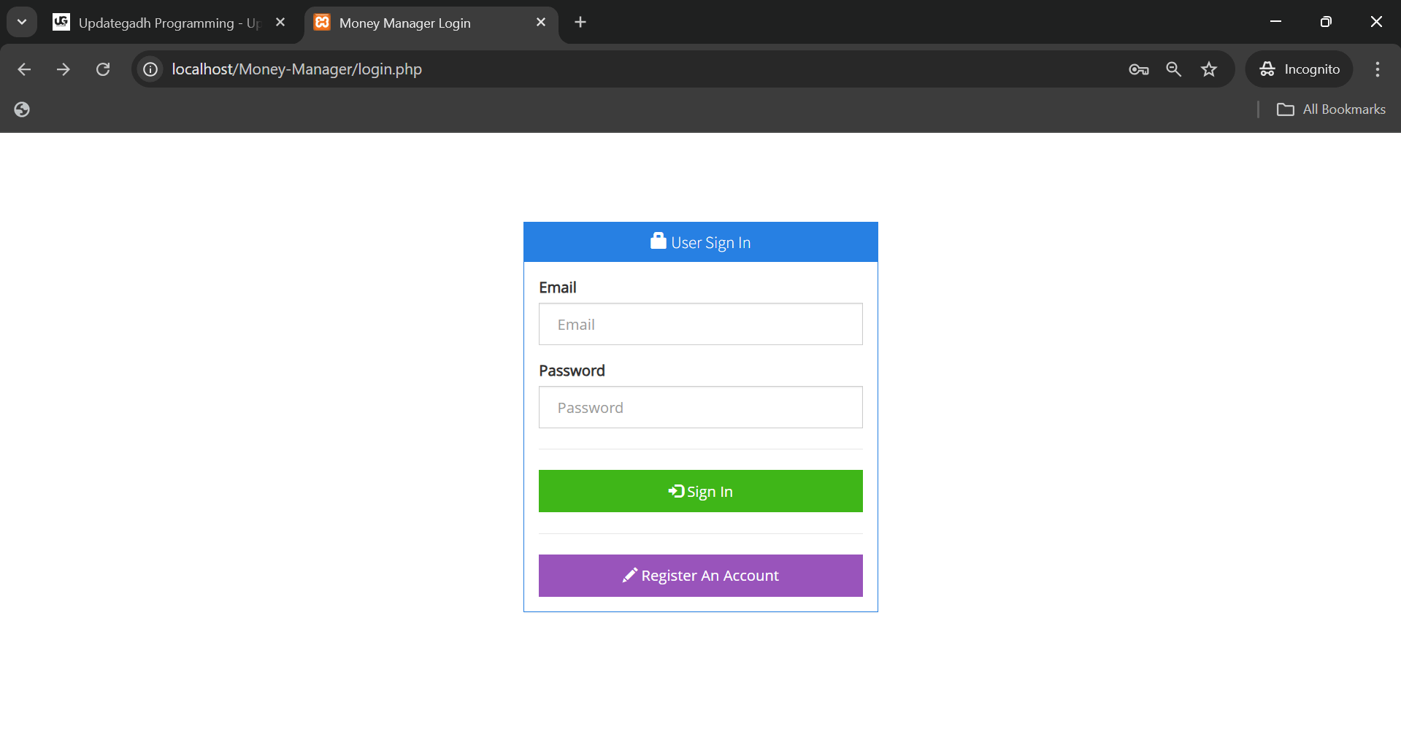Image resolution: width=1401 pixels, height=734 pixels.
Task: Open the All Bookmarks folder
Action: tap(1332, 109)
